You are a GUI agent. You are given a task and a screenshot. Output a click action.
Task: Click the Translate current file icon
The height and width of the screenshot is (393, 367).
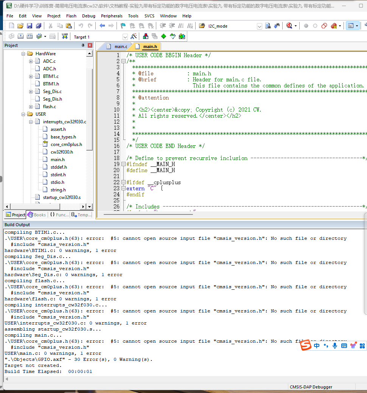pos(11,36)
